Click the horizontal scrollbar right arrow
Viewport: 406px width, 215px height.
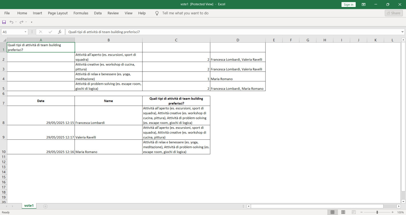(399, 206)
